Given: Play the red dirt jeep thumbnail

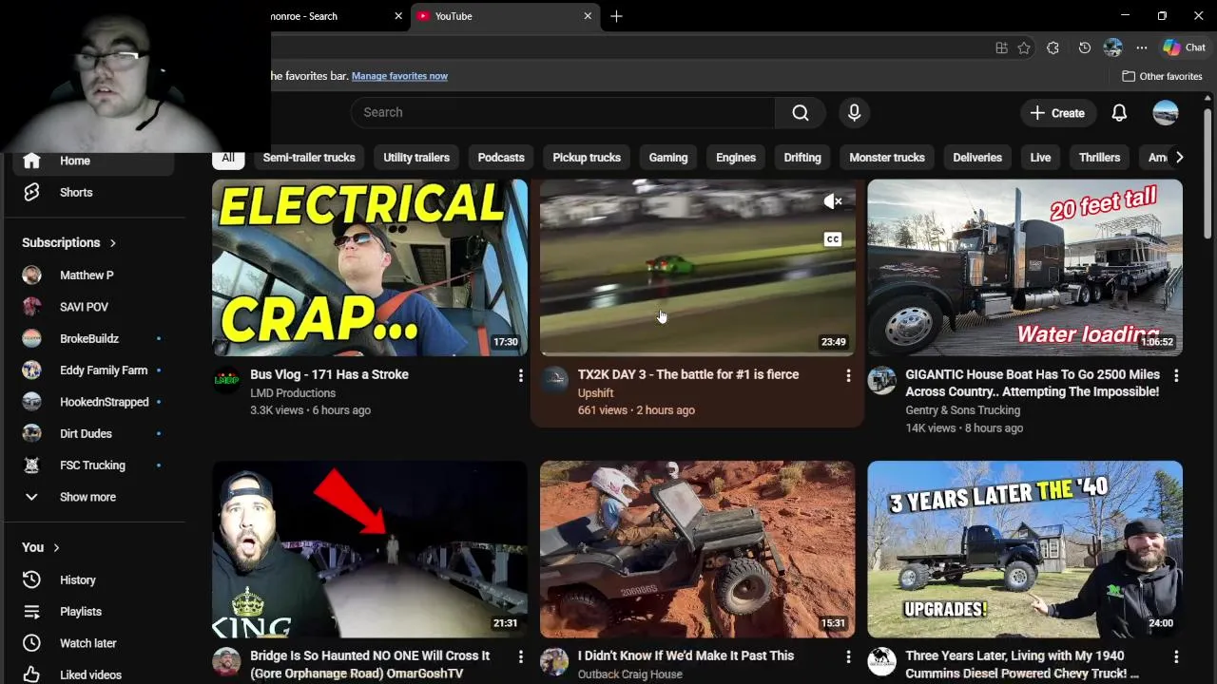Looking at the screenshot, I should pos(698,549).
